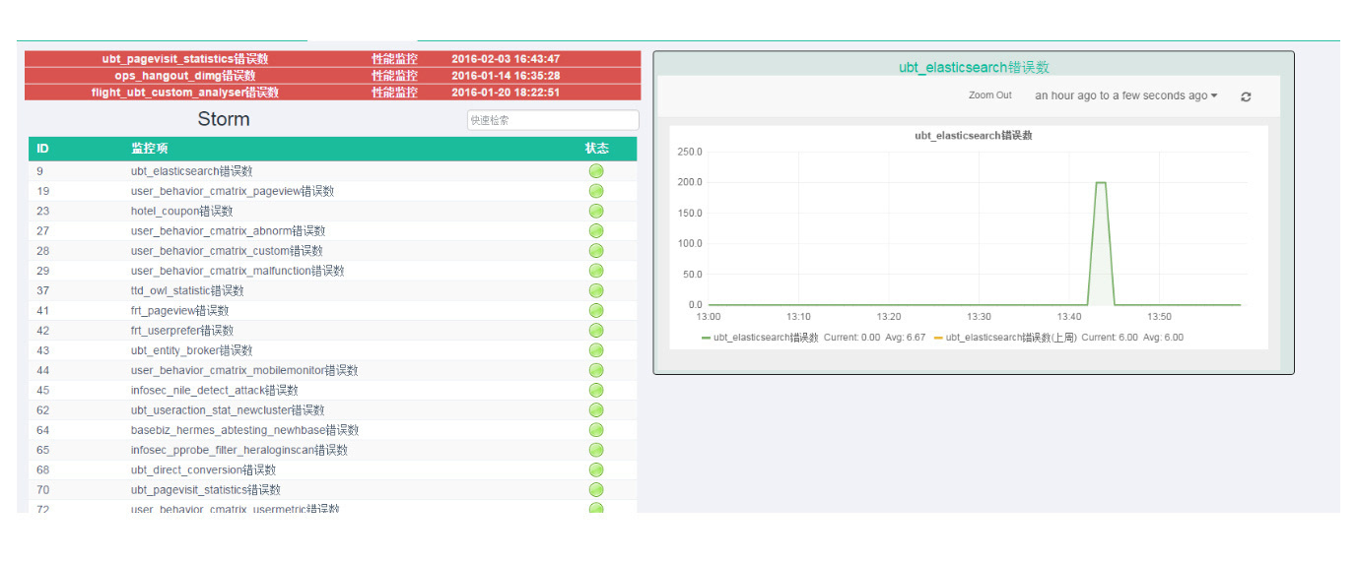Sort table by the ID column header

[x=43, y=149]
